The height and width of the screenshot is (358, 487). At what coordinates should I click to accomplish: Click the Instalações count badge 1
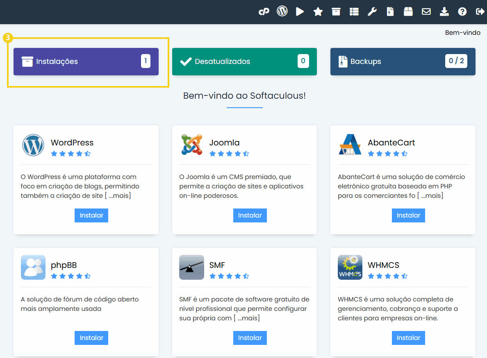pos(146,61)
